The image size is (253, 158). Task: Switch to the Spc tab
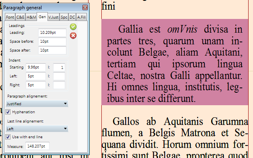tap(64, 17)
